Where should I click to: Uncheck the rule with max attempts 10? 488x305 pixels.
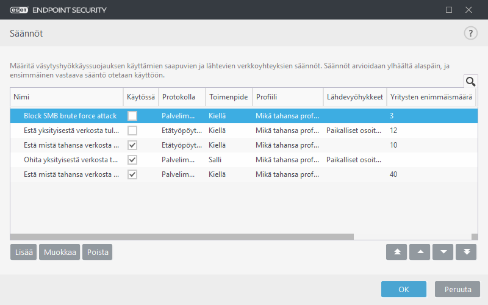point(132,145)
